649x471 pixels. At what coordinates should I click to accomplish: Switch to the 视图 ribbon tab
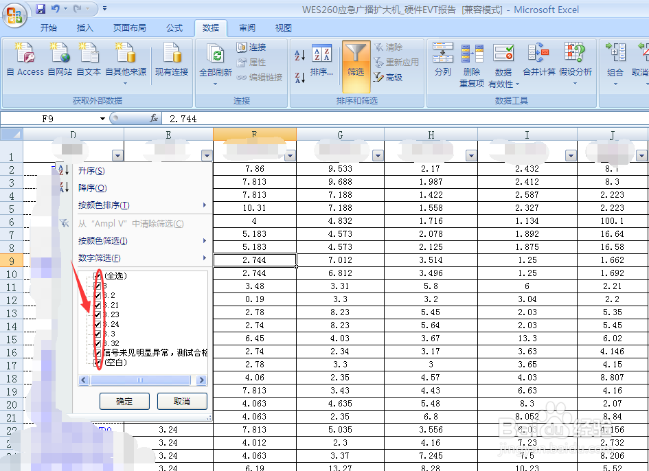(282, 29)
